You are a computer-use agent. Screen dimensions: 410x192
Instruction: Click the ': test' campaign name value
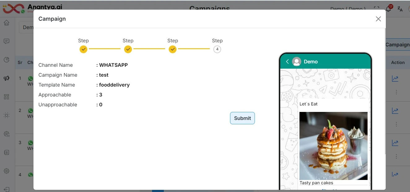coord(102,75)
